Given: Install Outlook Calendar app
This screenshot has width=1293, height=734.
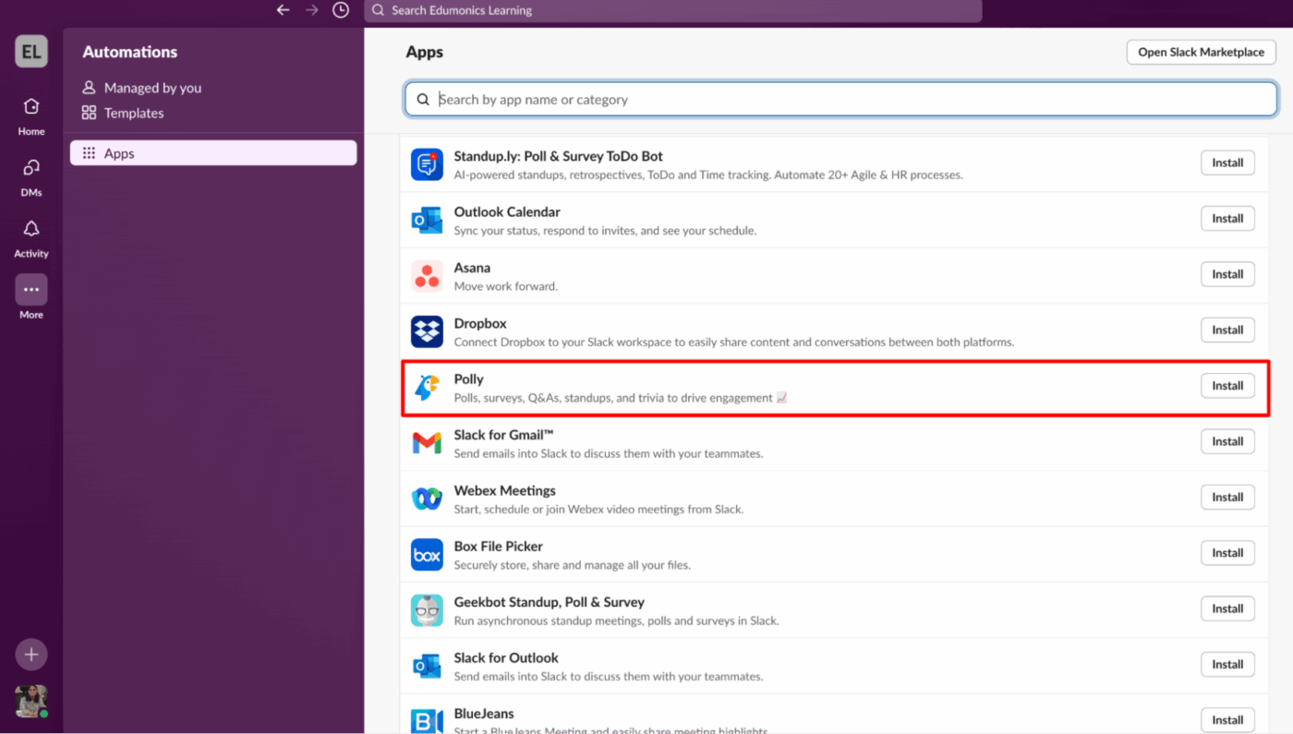Looking at the screenshot, I should click(x=1227, y=219).
